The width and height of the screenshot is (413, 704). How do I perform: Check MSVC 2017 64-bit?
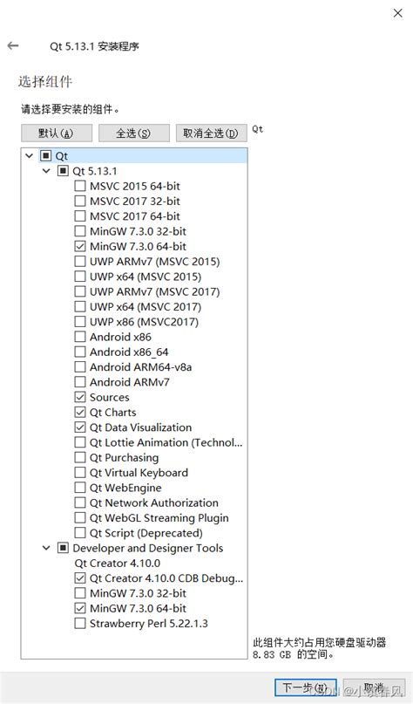click(x=80, y=216)
